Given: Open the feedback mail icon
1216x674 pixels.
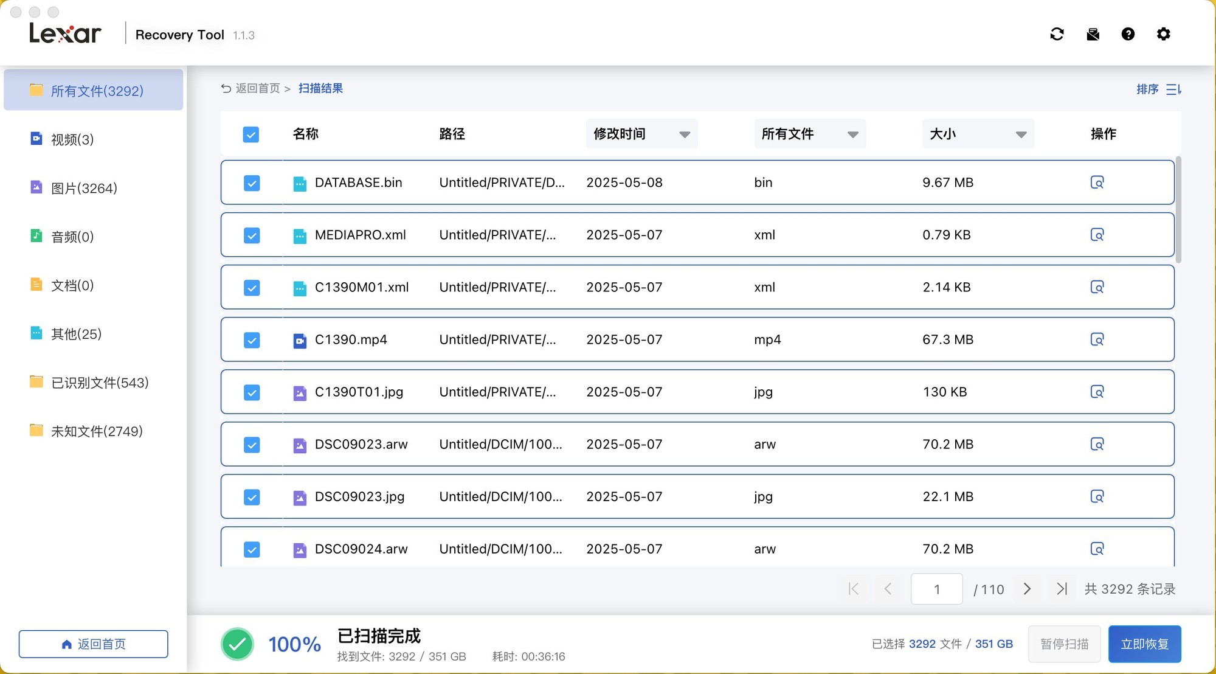Looking at the screenshot, I should pos(1093,34).
